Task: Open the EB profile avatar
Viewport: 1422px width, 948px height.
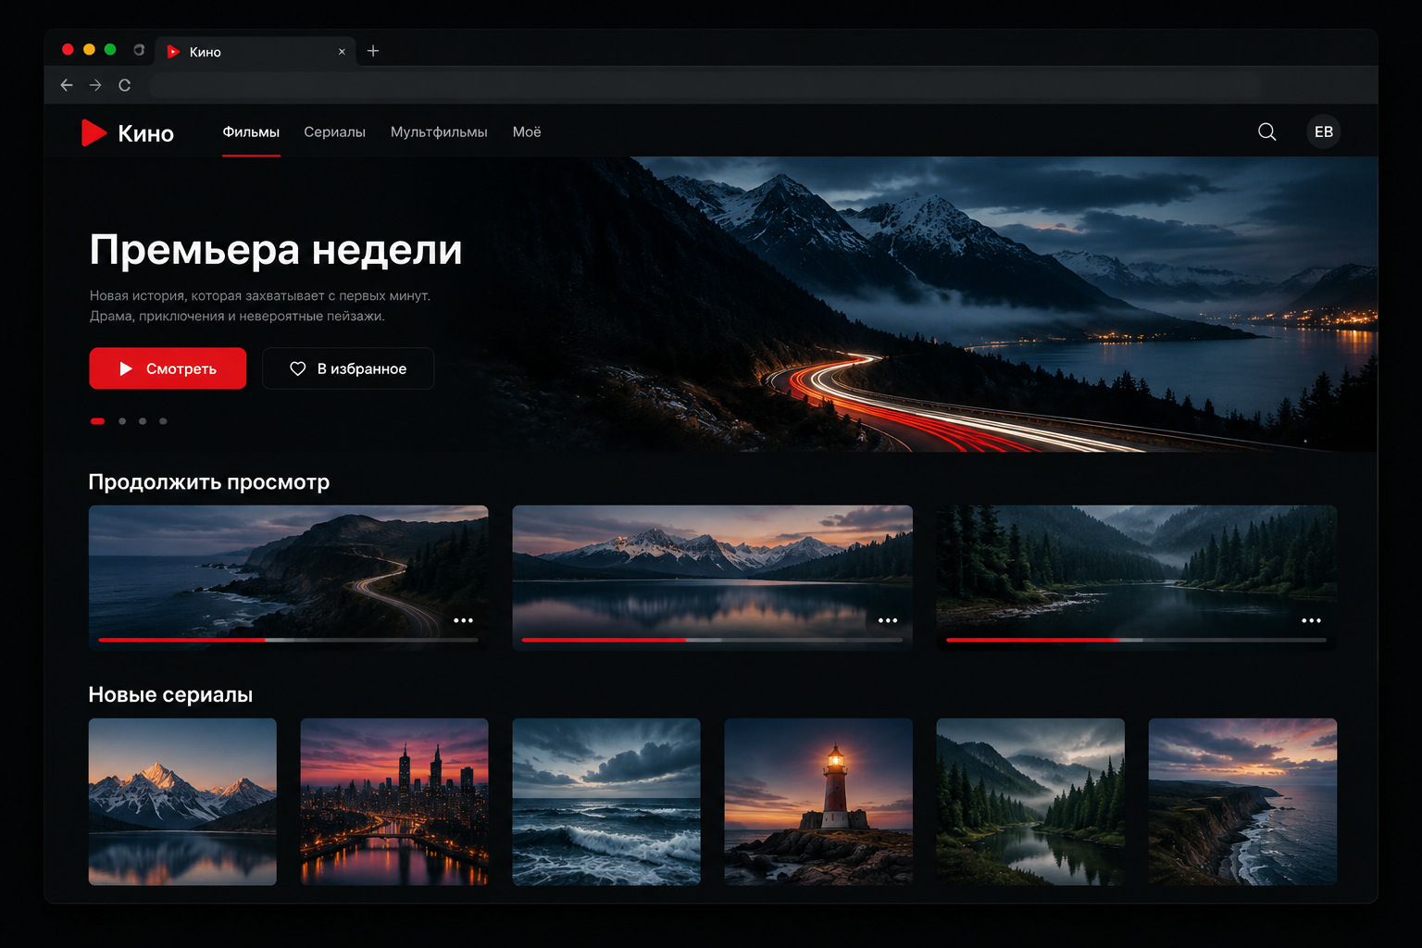Action: (x=1323, y=132)
